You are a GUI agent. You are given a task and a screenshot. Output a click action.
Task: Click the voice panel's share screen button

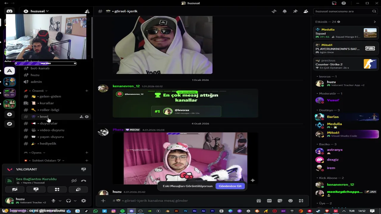pos(36,189)
